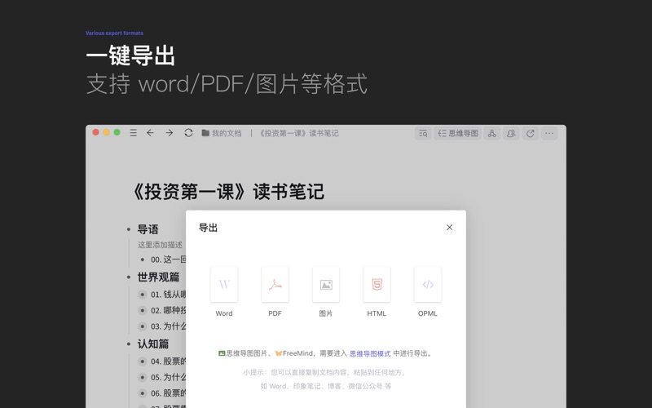Export the document as Word
The width and height of the screenshot is (652, 408).
coord(224,285)
